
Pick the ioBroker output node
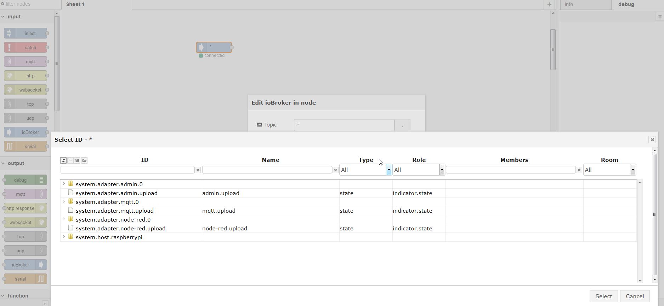pyautogui.click(x=25, y=265)
